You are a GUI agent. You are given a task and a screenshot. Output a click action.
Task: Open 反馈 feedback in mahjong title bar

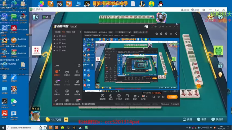195,10
